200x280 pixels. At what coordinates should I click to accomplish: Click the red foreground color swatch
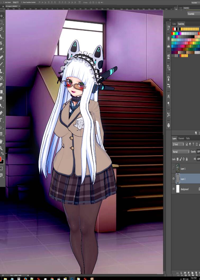tap(1, 159)
